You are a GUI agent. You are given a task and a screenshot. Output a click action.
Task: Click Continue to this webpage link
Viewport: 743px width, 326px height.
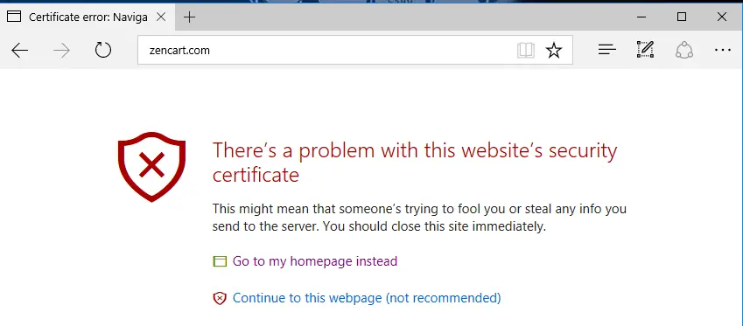[x=367, y=298]
